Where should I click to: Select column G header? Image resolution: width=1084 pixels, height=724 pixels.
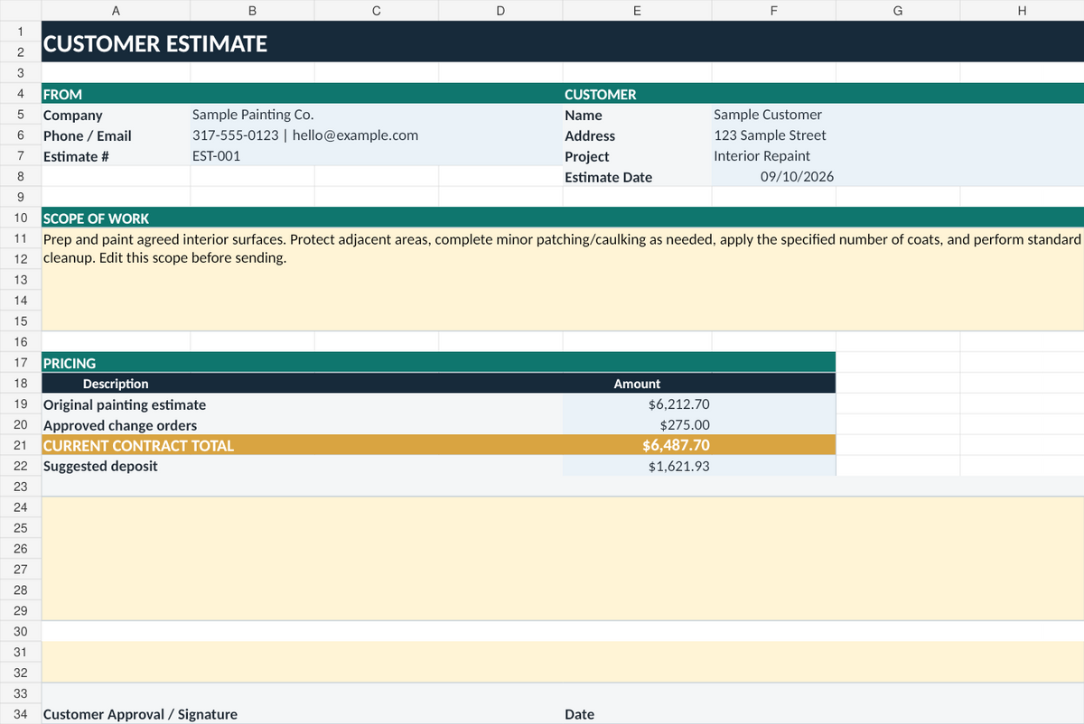[897, 11]
